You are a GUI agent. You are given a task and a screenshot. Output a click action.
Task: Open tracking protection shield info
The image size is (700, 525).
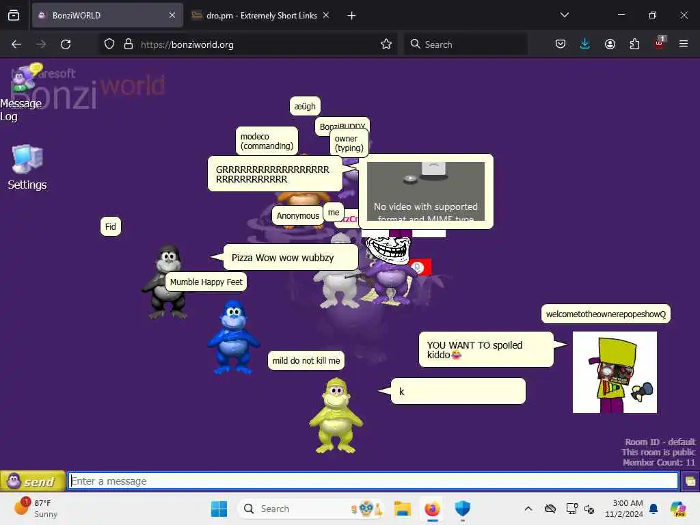(x=109, y=44)
